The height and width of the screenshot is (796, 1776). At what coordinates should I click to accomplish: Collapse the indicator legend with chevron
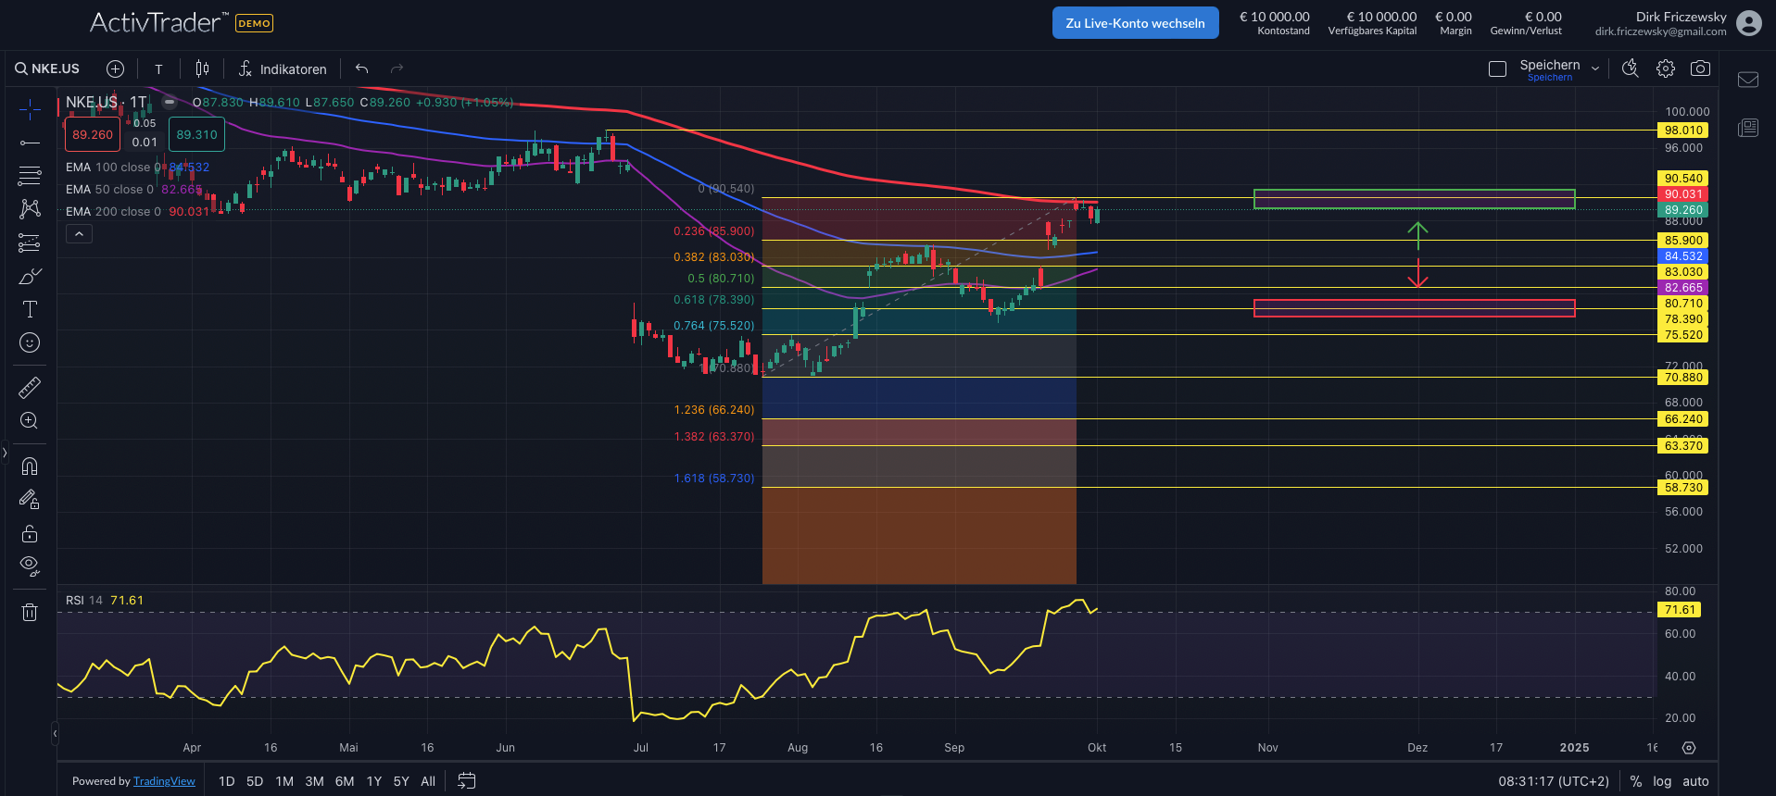(79, 234)
